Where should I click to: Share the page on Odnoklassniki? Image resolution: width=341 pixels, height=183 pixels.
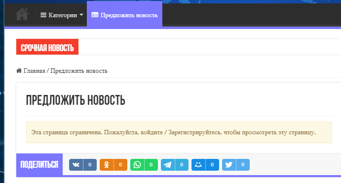[x=107, y=165]
